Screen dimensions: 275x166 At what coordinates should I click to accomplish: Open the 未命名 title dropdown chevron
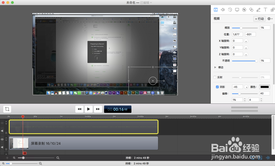(x=151, y=3)
